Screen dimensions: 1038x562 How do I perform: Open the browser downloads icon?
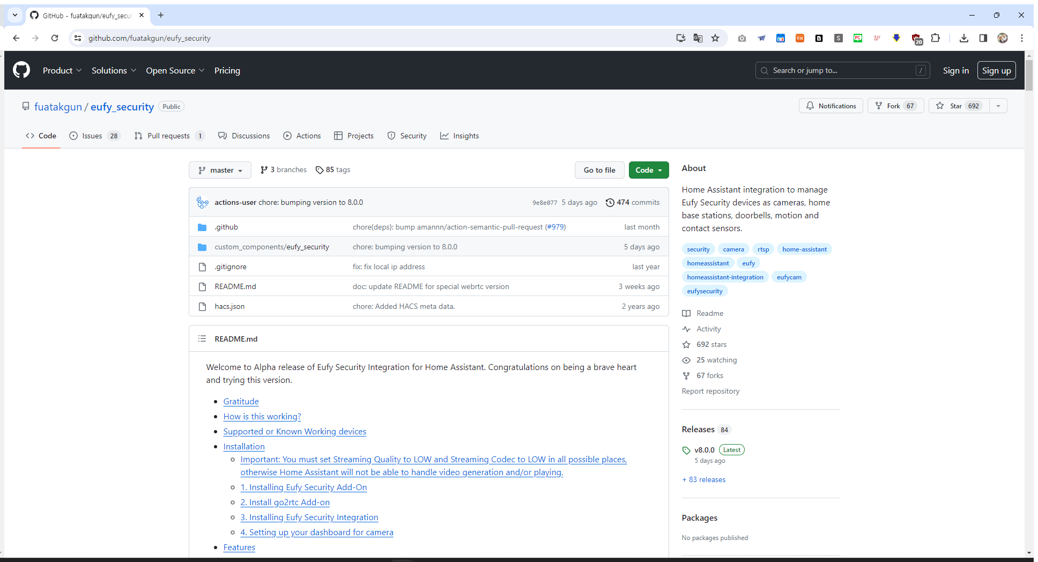tap(964, 38)
